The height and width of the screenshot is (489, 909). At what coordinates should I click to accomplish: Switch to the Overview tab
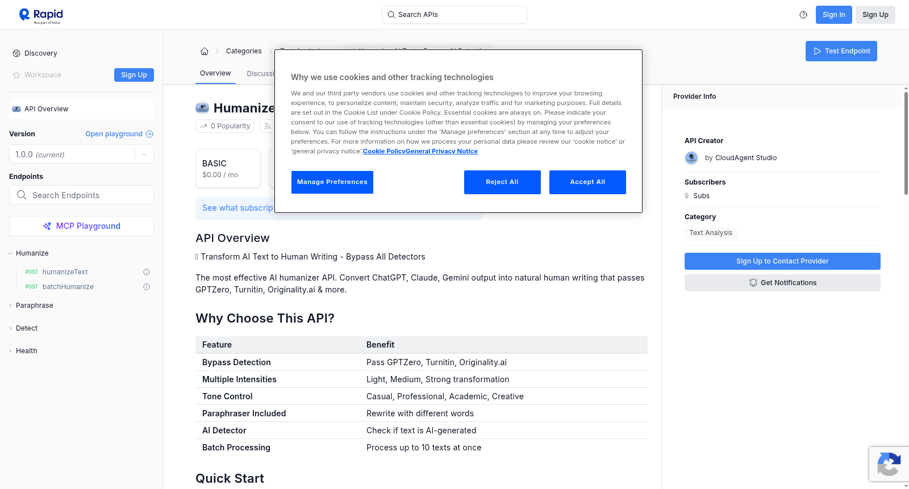215,73
